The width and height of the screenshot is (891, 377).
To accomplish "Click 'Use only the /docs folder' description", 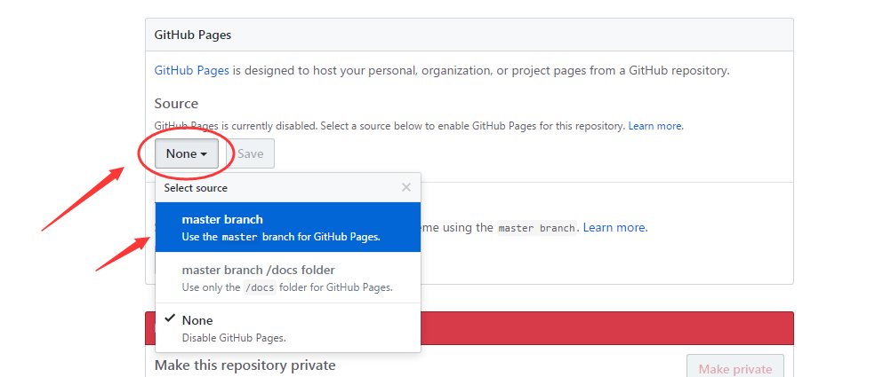I will [x=287, y=287].
